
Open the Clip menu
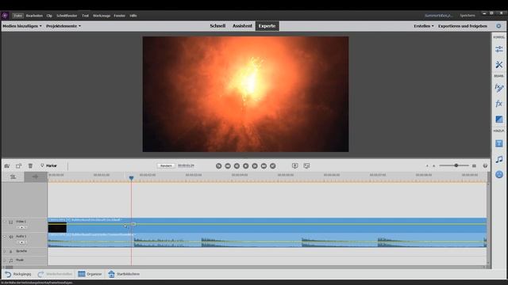click(x=49, y=16)
